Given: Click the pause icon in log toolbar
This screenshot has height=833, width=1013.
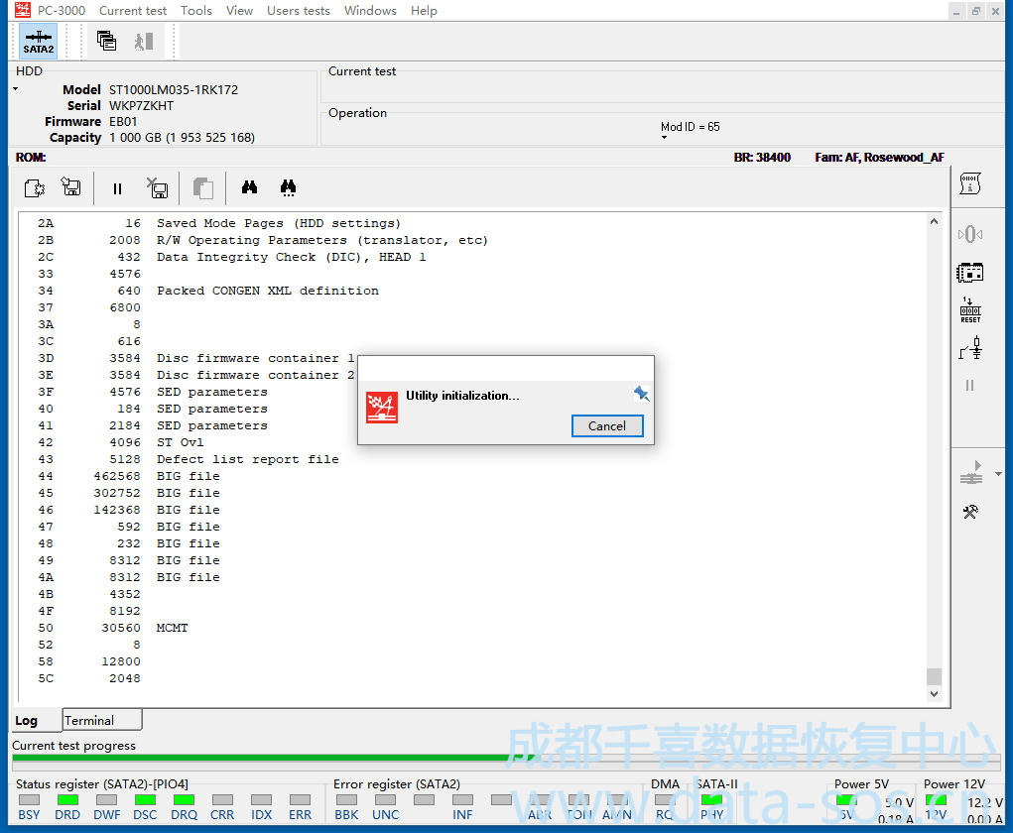Looking at the screenshot, I should 117,188.
